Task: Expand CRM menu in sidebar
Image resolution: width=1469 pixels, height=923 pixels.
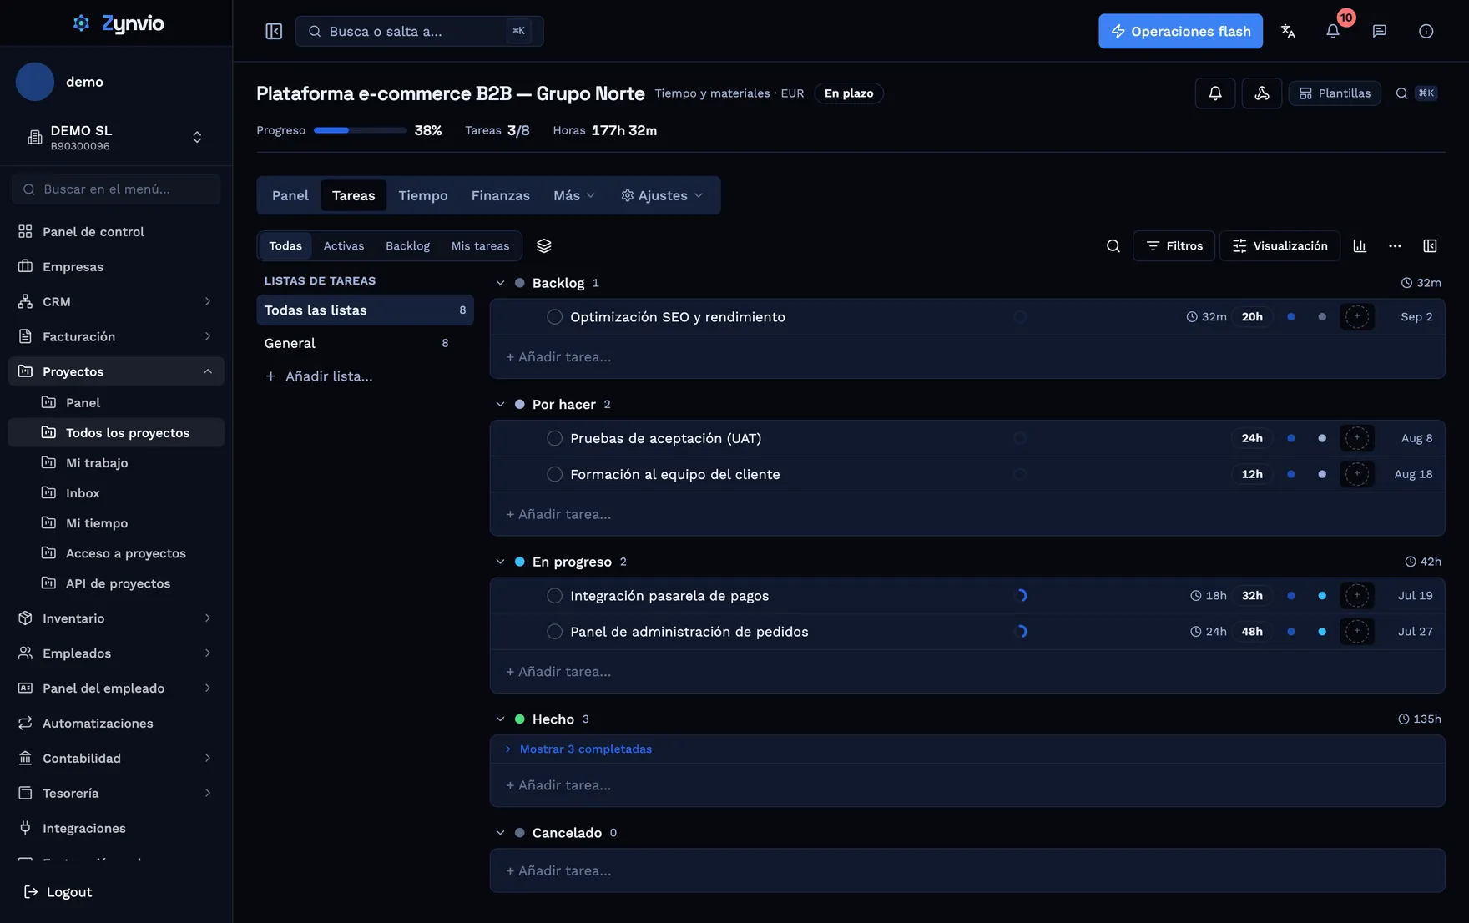Action: click(116, 302)
